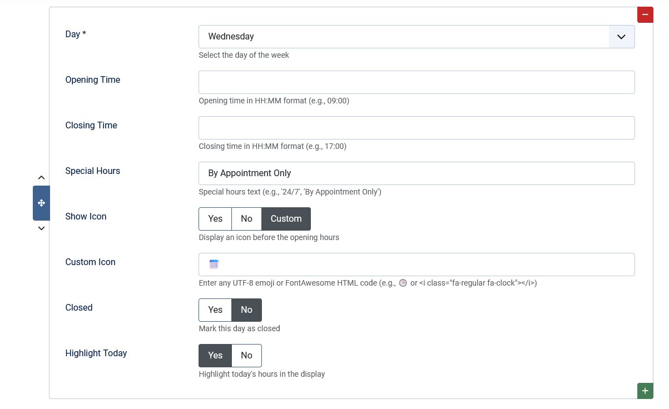Click the move up chevron arrow
This screenshot has height=409, width=669.
click(41, 178)
